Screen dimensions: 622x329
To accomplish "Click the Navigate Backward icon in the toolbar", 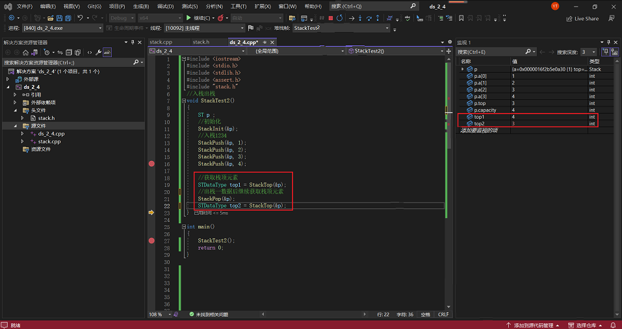I will point(12,18).
